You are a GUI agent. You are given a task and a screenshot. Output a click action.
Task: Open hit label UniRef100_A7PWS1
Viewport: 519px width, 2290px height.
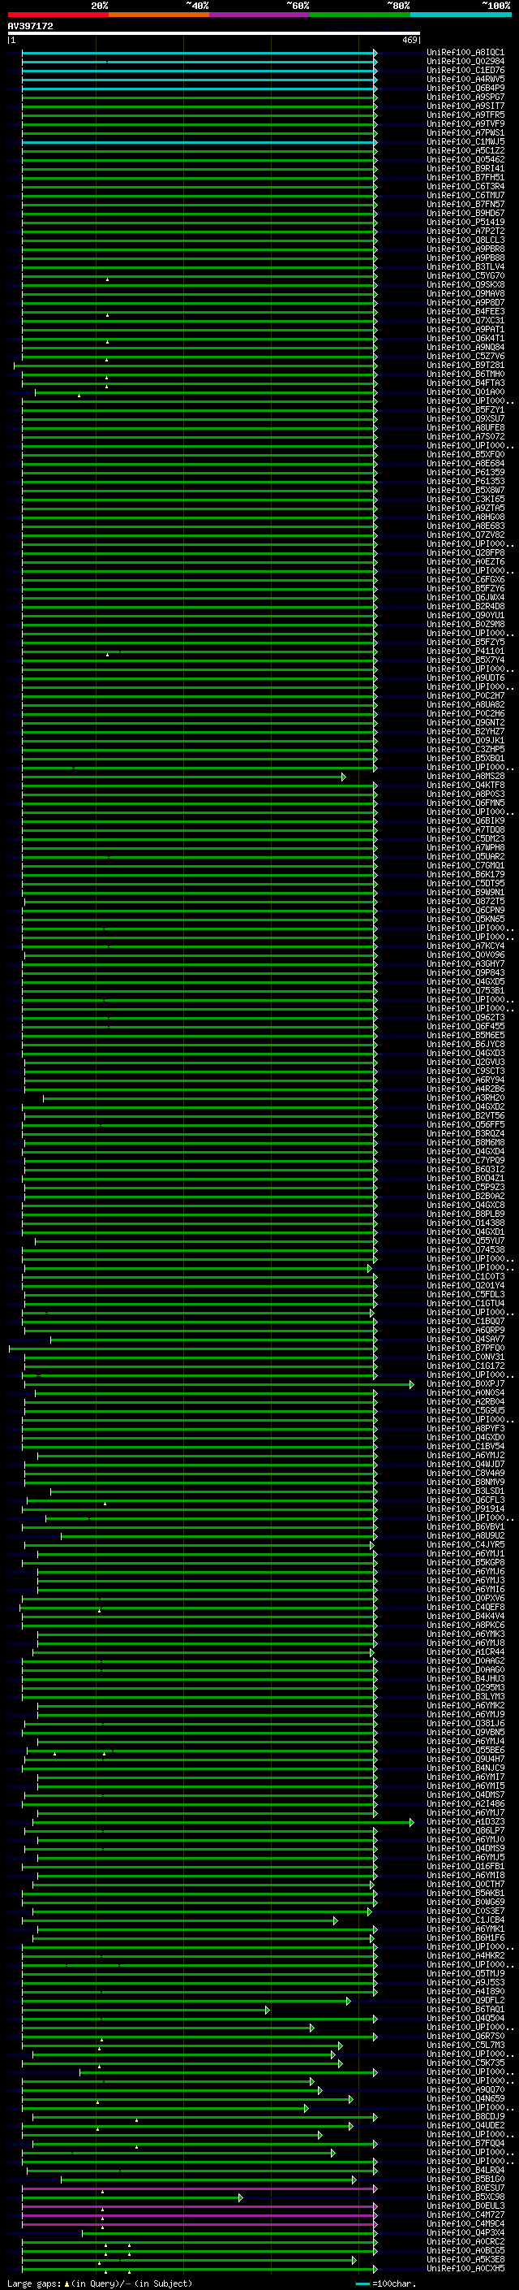coord(465,133)
